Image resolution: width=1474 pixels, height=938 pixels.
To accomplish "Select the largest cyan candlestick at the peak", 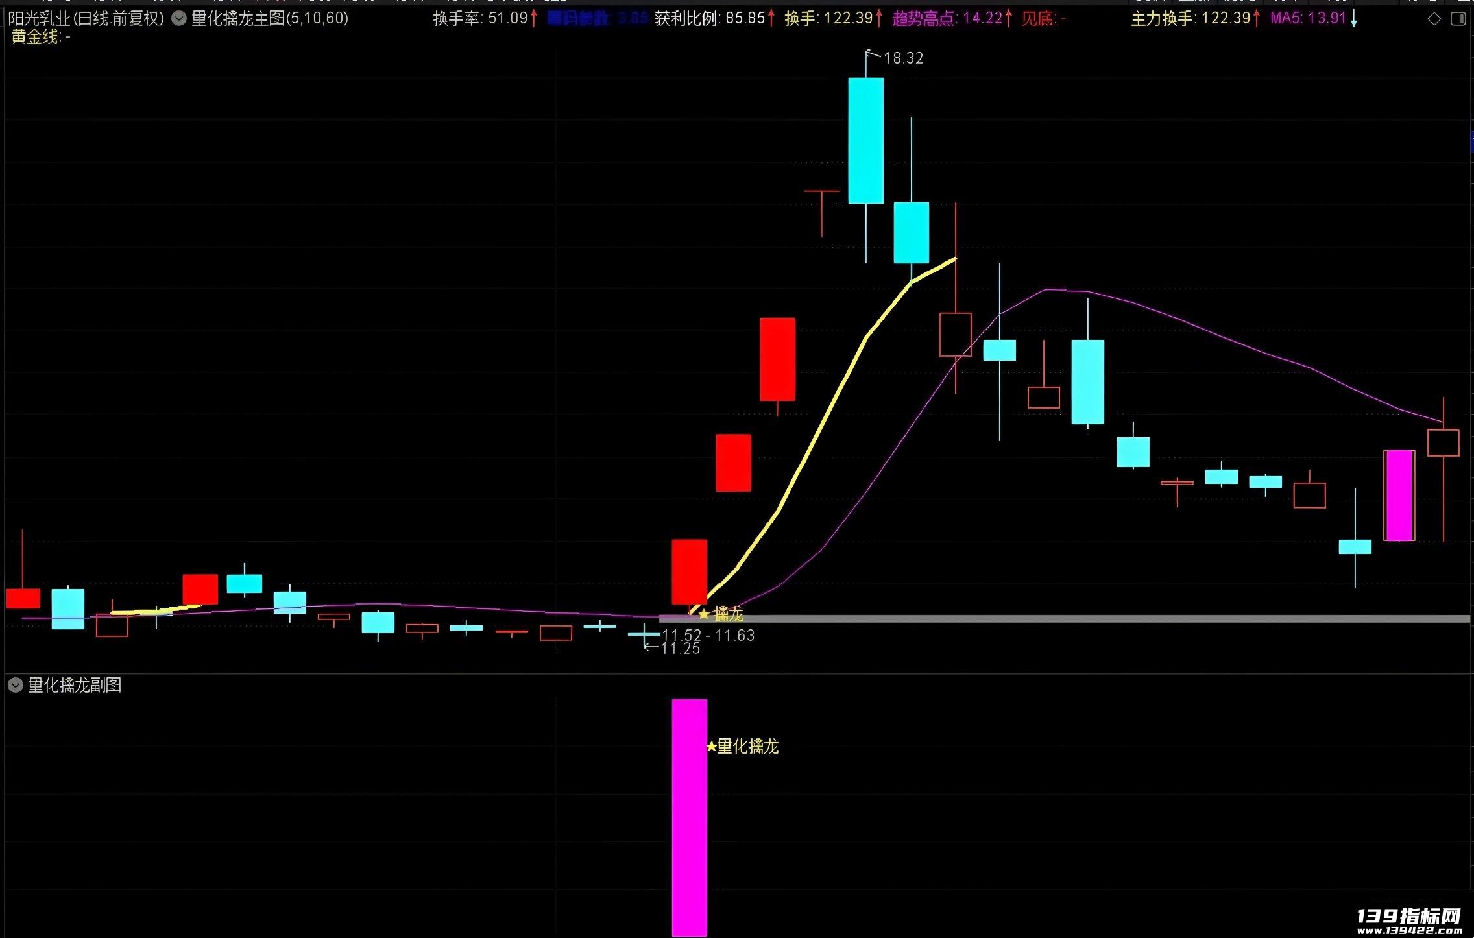I will click(866, 141).
